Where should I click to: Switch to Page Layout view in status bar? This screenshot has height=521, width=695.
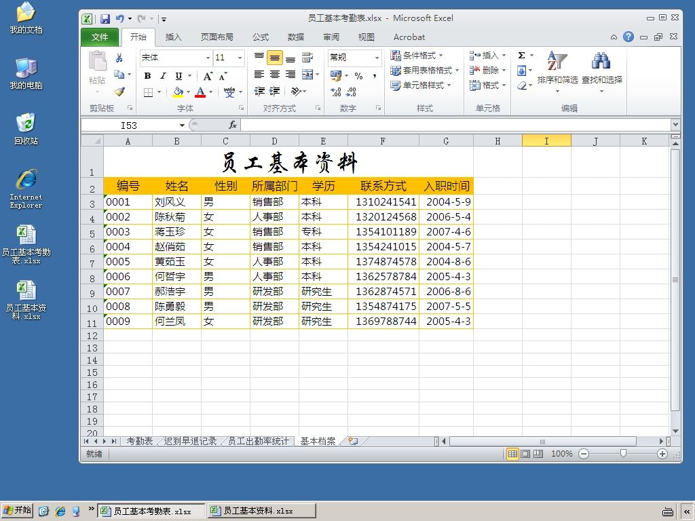[525, 454]
